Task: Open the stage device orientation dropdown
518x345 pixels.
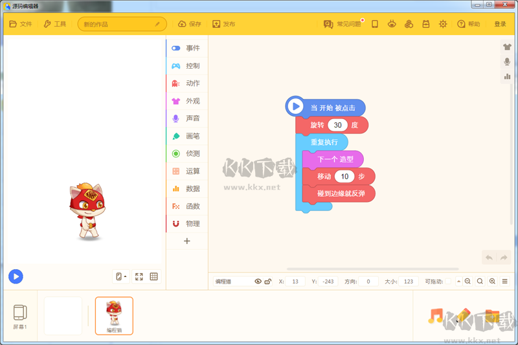Action: tap(121, 276)
